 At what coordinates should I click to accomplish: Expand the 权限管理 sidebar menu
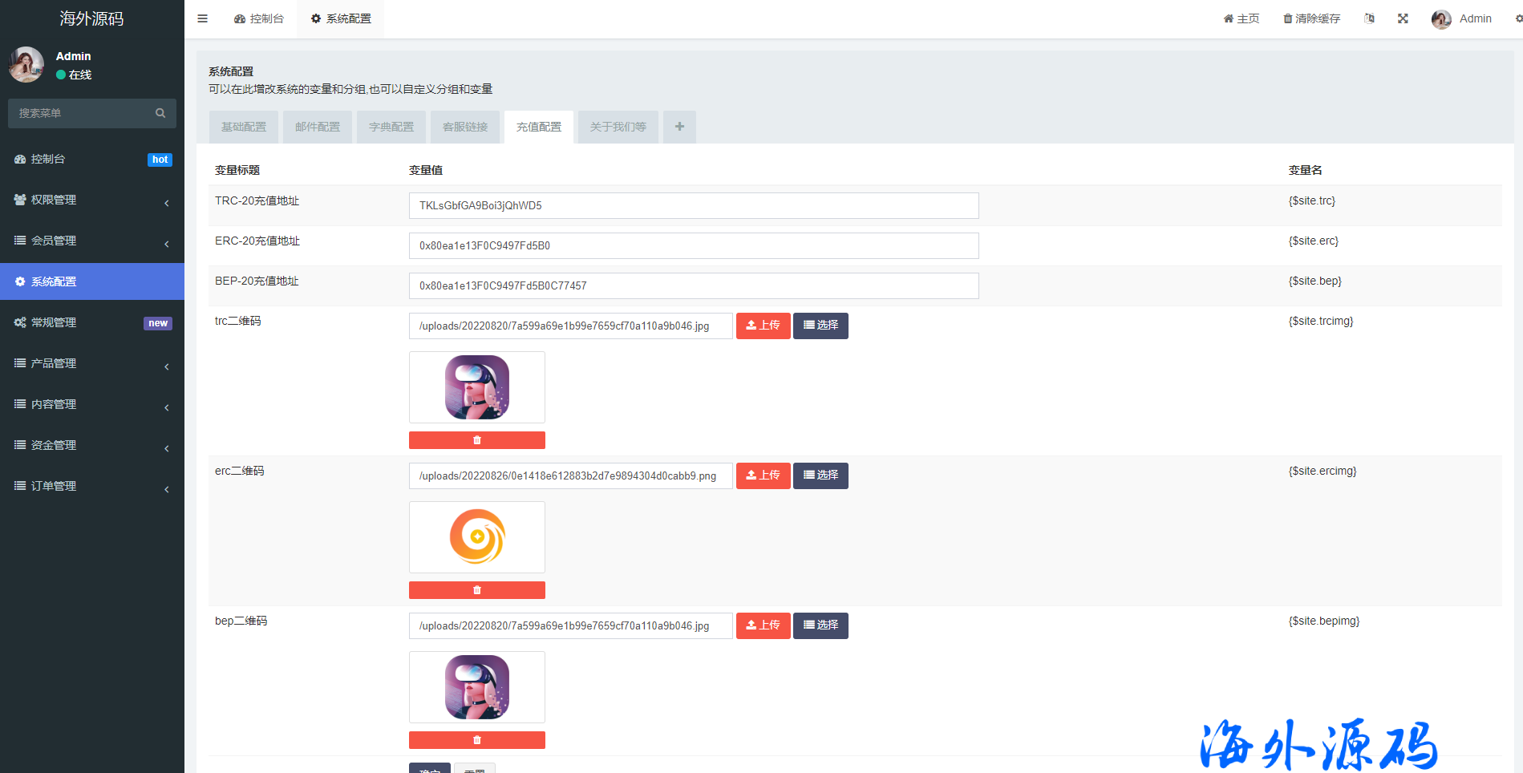coord(91,200)
